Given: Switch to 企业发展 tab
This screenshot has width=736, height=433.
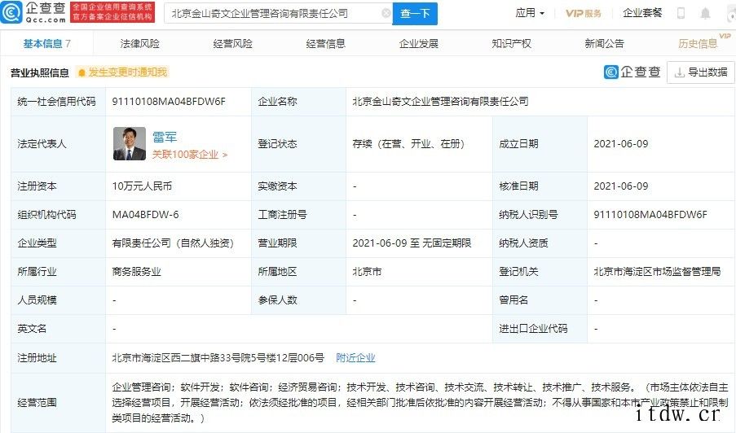Looking at the screenshot, I should coord(418,44).
